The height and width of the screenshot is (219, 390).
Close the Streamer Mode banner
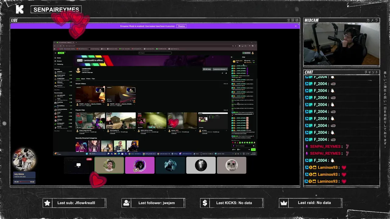(x=296, y=26)
